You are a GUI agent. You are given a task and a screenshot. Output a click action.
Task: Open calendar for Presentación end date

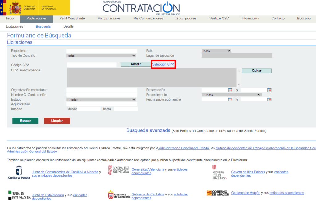[x=269, y=90]
